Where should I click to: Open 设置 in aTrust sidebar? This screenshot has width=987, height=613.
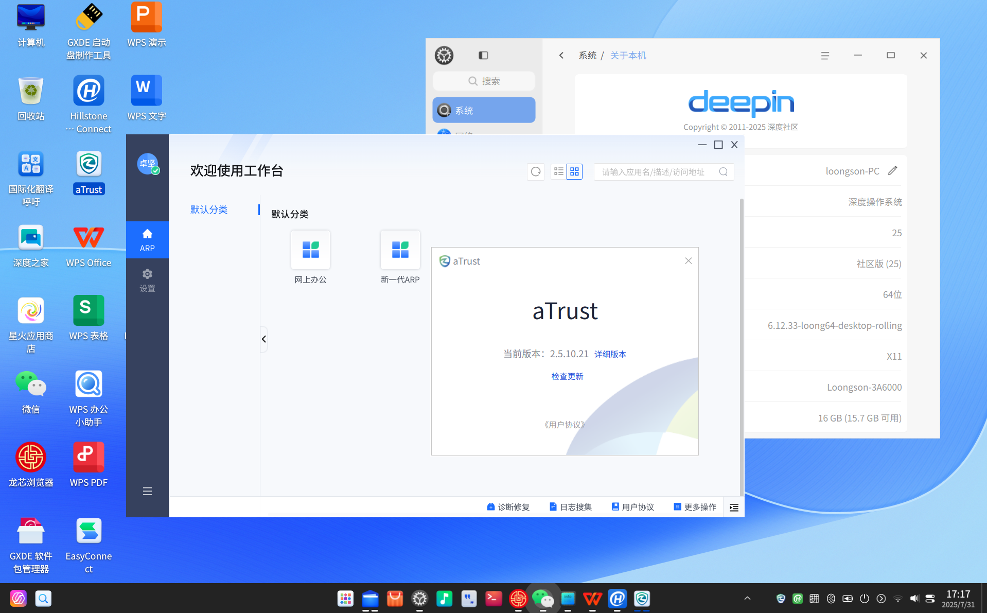tap(147, 280)
